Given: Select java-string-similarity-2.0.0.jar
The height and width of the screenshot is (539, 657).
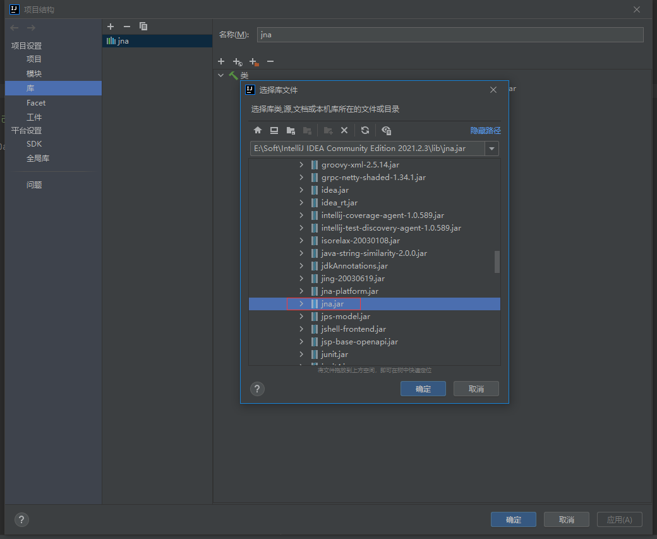Looking at the screenshot, I should [375, 253].
